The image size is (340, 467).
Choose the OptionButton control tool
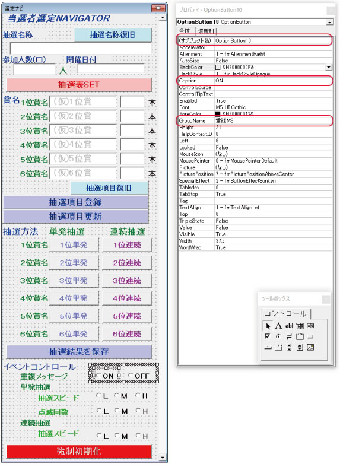(x=278, y=336)
